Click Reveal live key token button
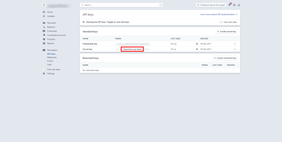282x142 pixels. point(132,49)
